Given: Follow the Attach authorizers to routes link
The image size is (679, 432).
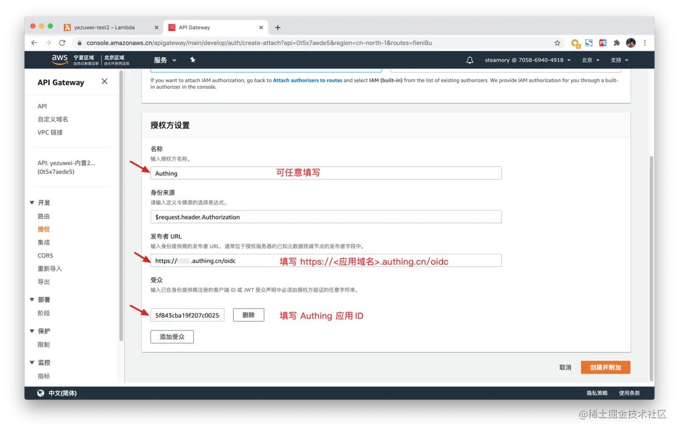Looking at the screenshot, I should [x=307, y=80].
